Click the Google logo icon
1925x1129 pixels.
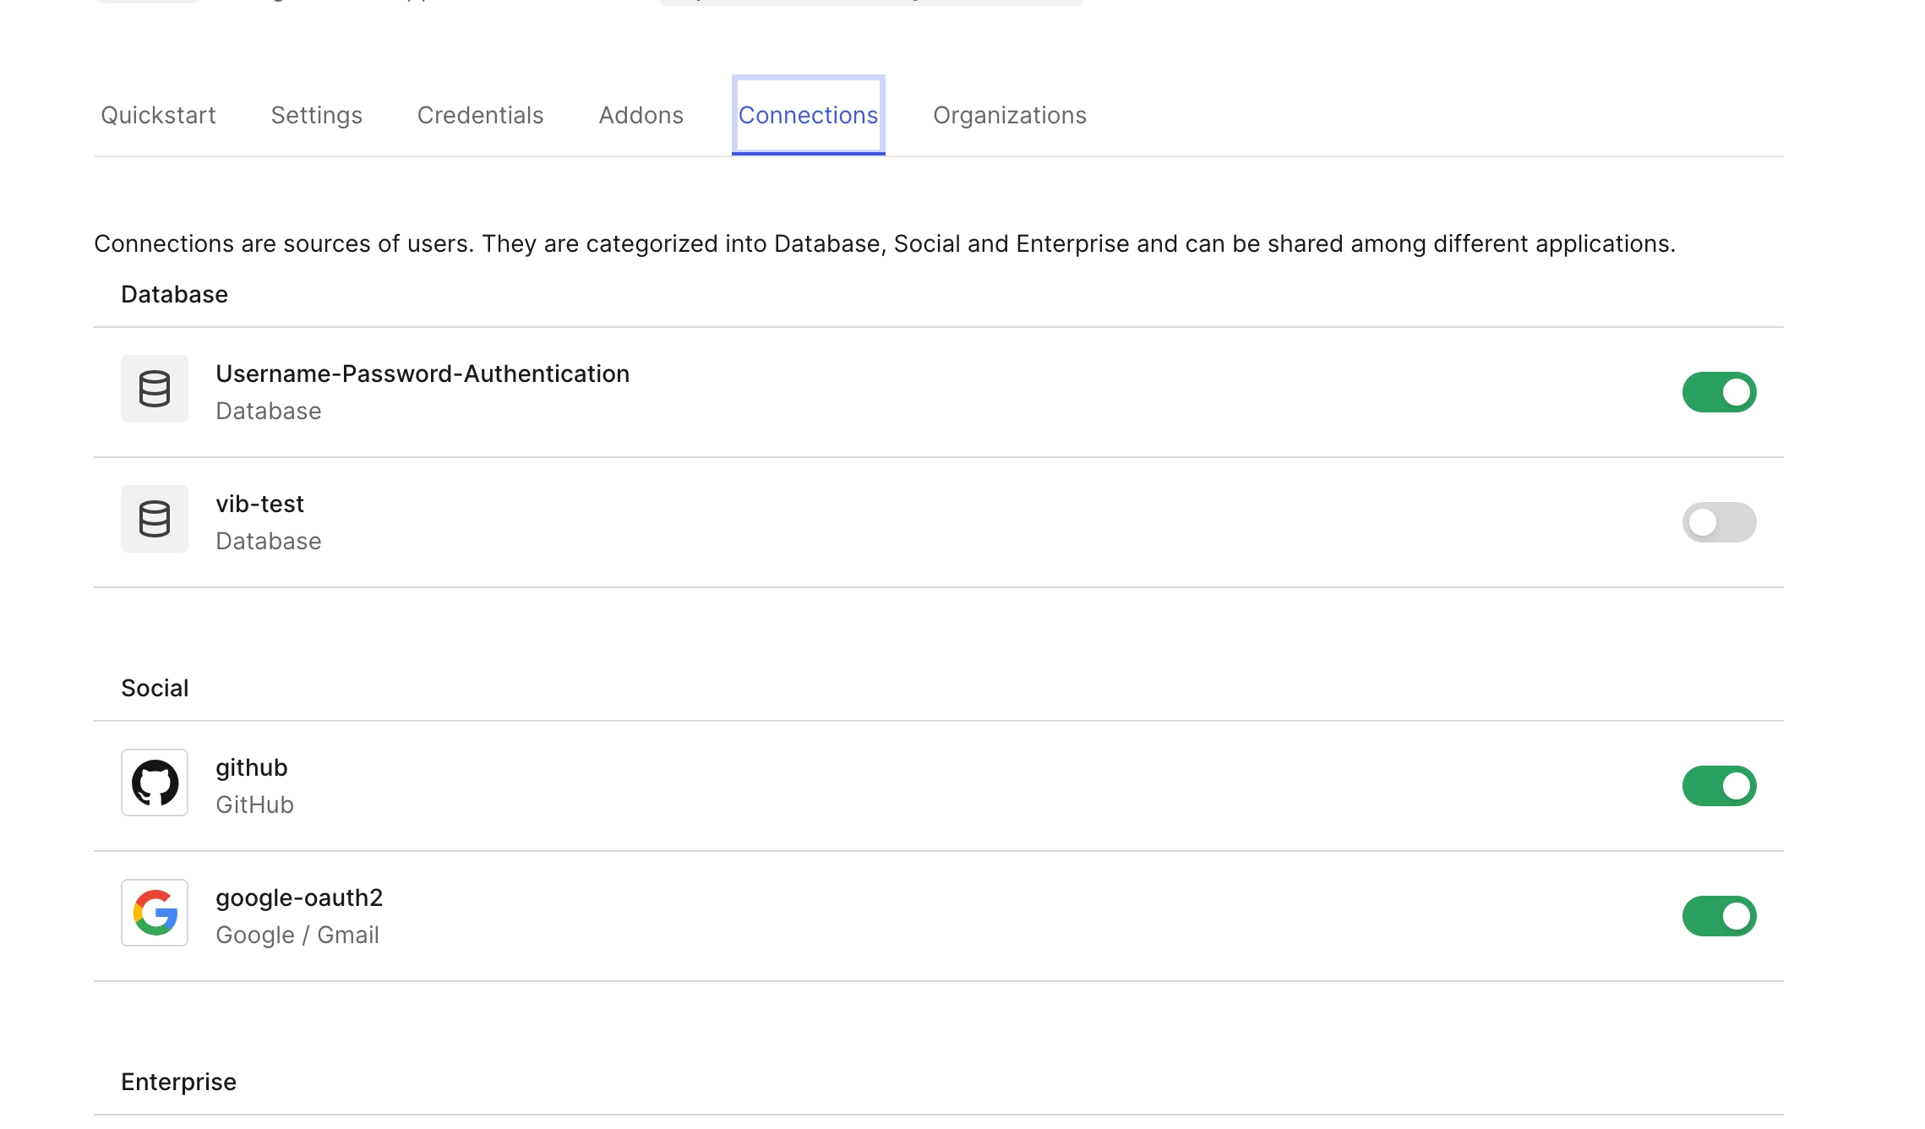tap(154, 913)
